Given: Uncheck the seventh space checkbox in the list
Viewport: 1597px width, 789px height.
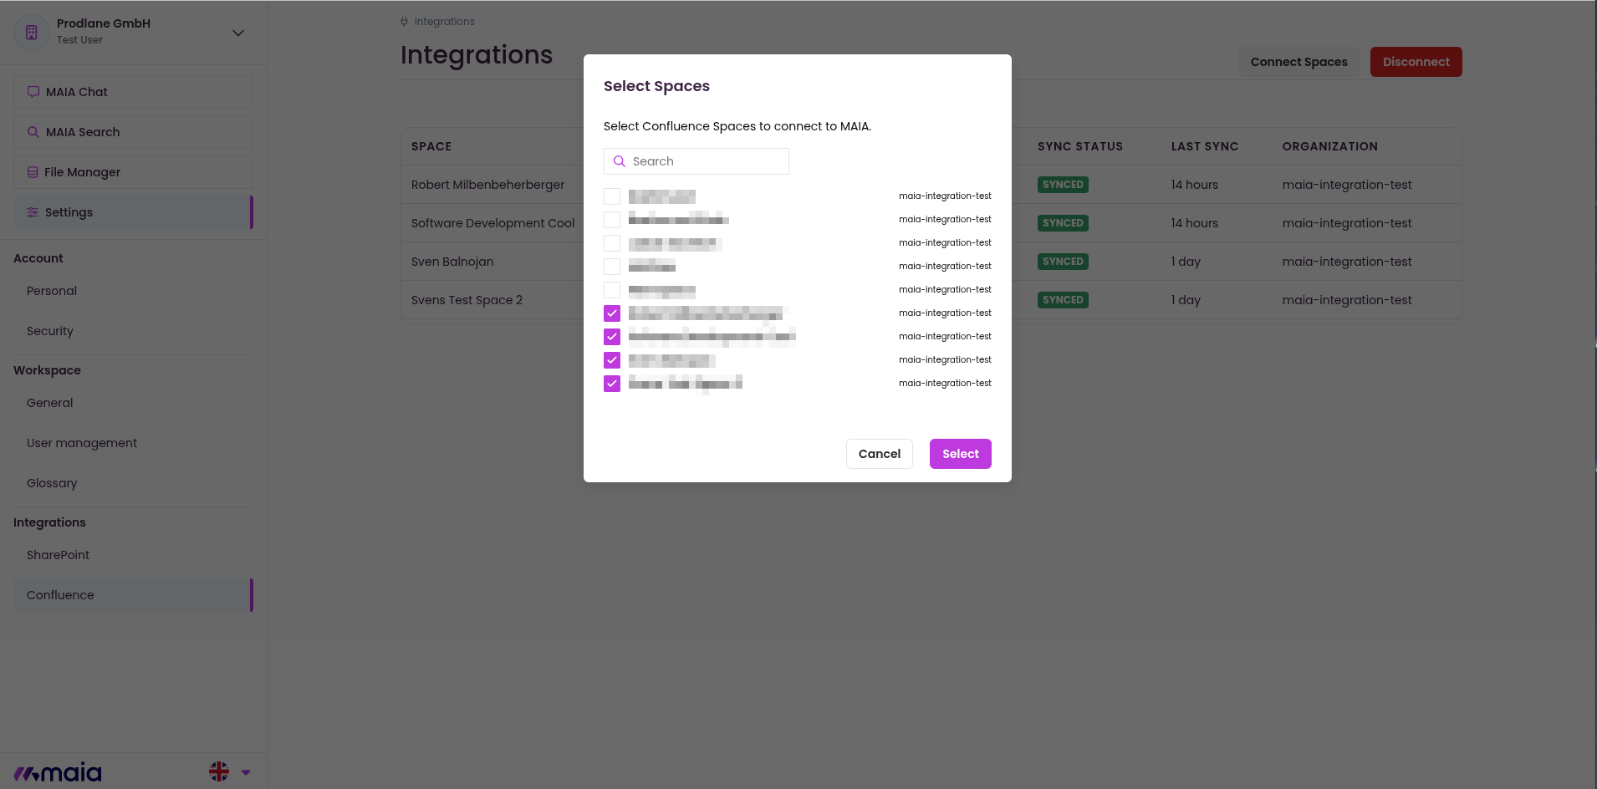Looking at the screenshot, I should point(612,337).
